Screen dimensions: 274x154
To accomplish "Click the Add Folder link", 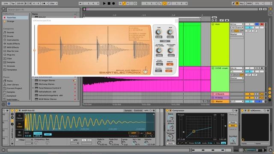I will click(13, 100).
